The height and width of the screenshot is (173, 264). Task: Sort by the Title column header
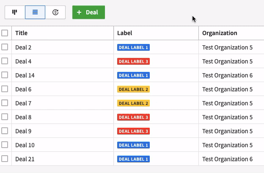click(22, 33)
